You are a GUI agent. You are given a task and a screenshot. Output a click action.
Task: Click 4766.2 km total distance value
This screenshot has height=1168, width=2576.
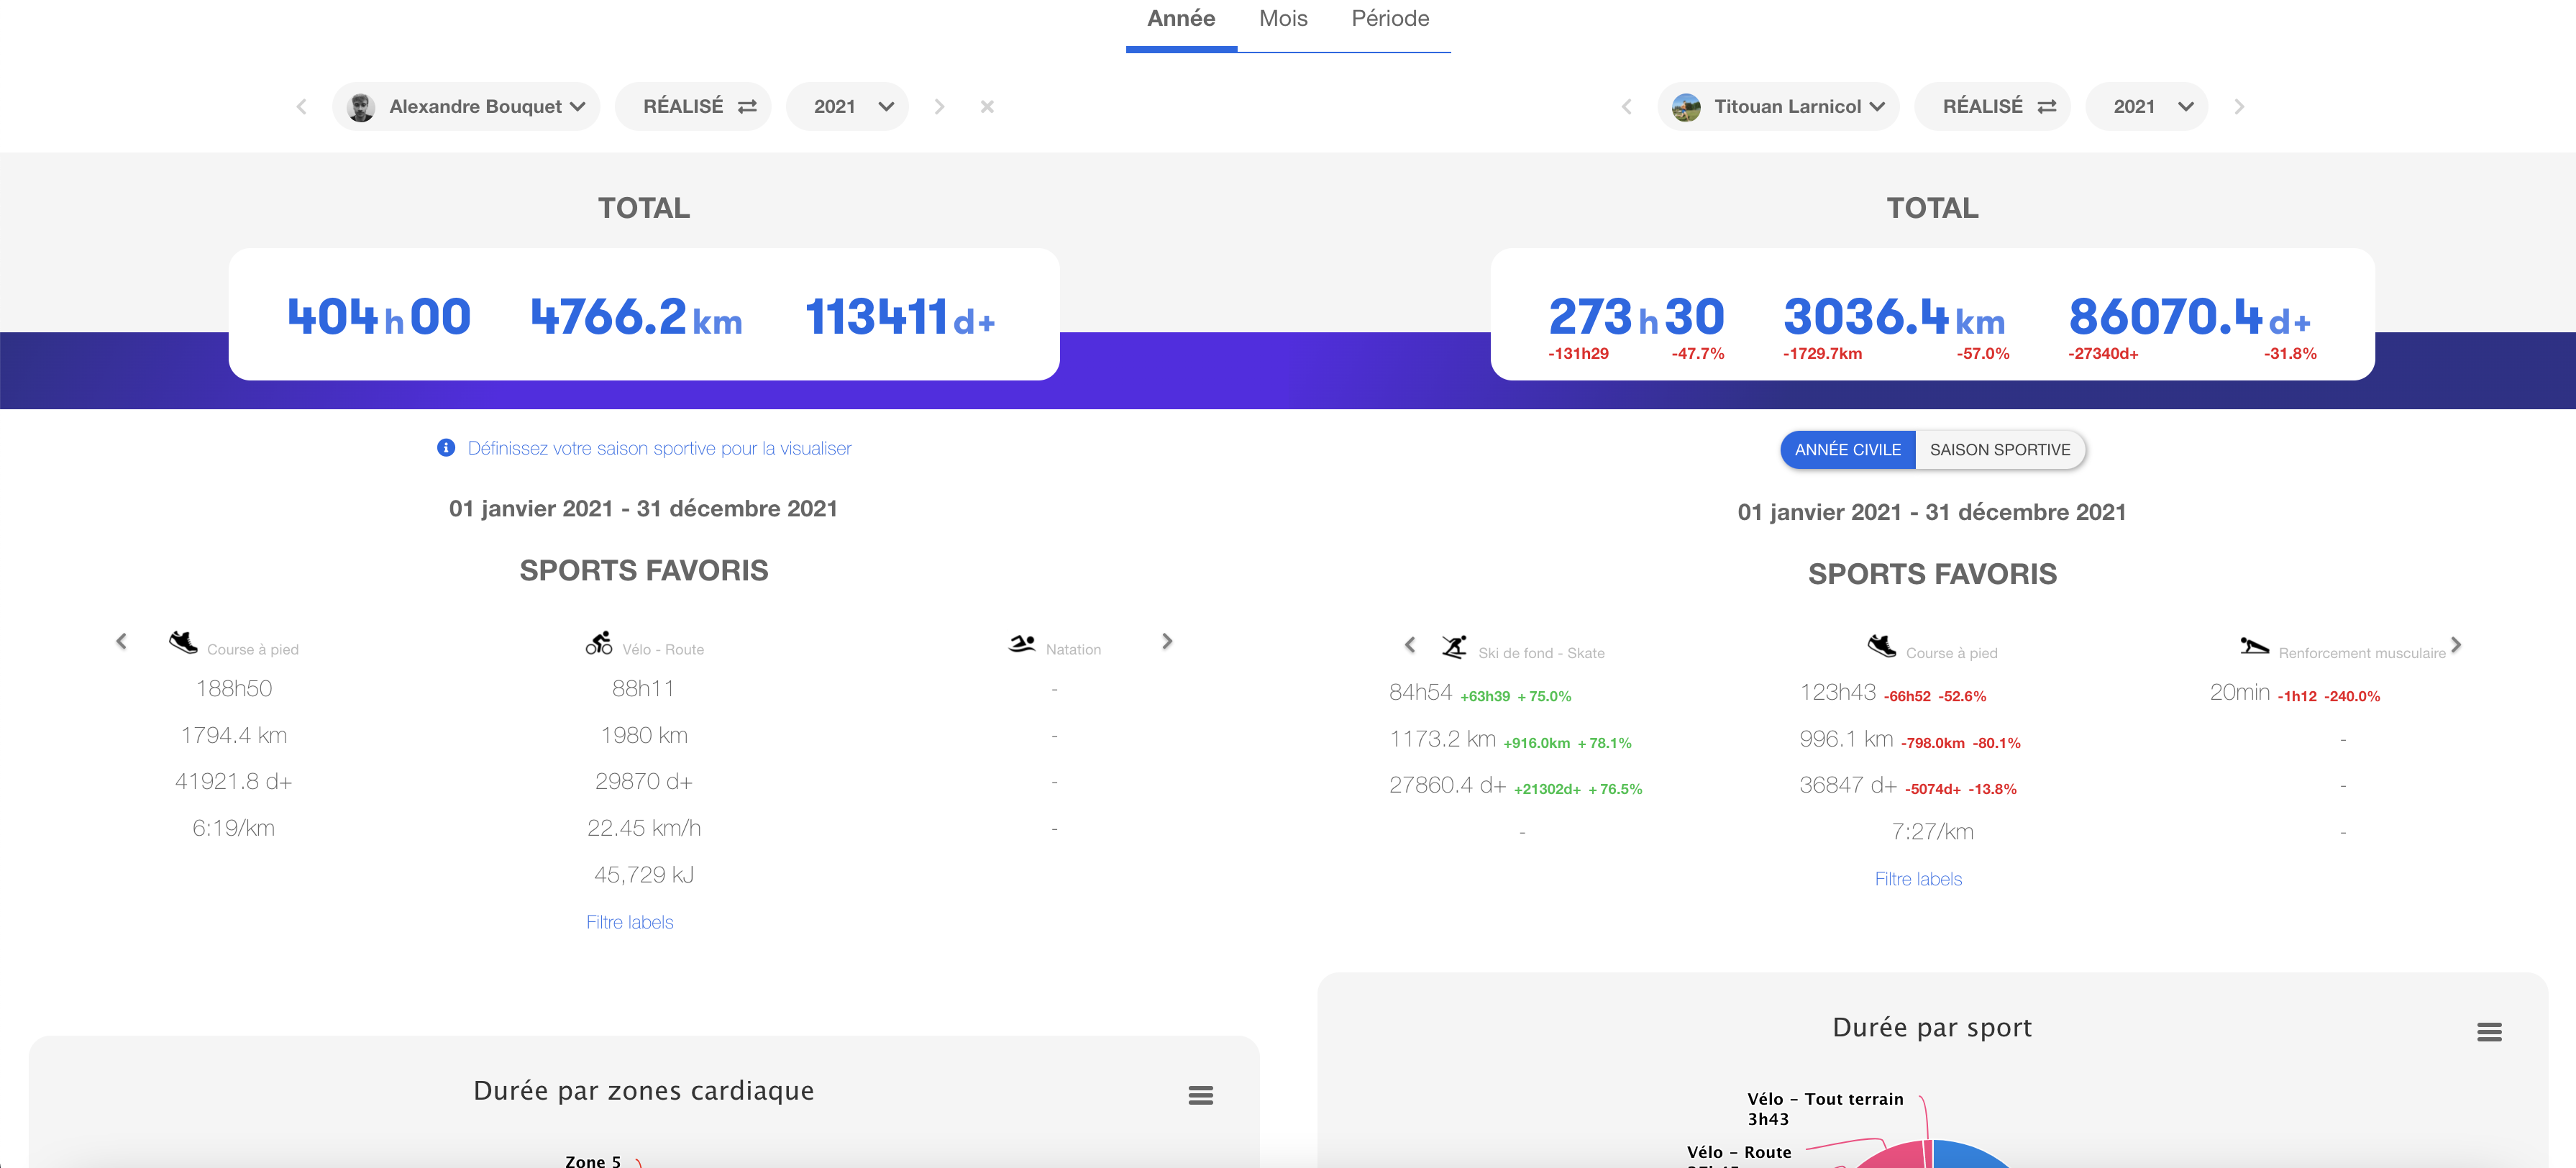pyautogui.click(x=636, y=316)
